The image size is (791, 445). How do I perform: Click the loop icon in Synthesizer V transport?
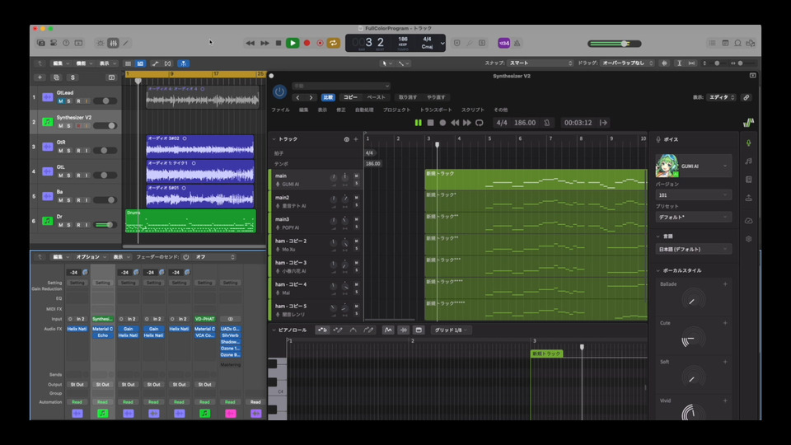480,123
